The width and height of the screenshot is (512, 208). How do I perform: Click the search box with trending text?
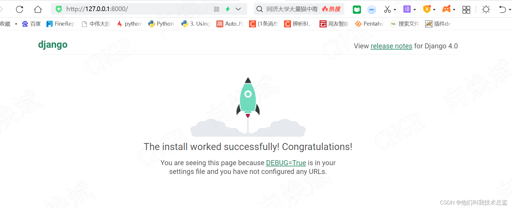[299, 9]
